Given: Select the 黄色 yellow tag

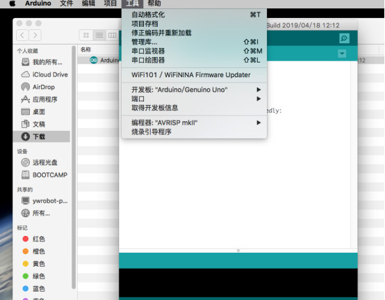Looking at the screenshot, I should 33,264.
